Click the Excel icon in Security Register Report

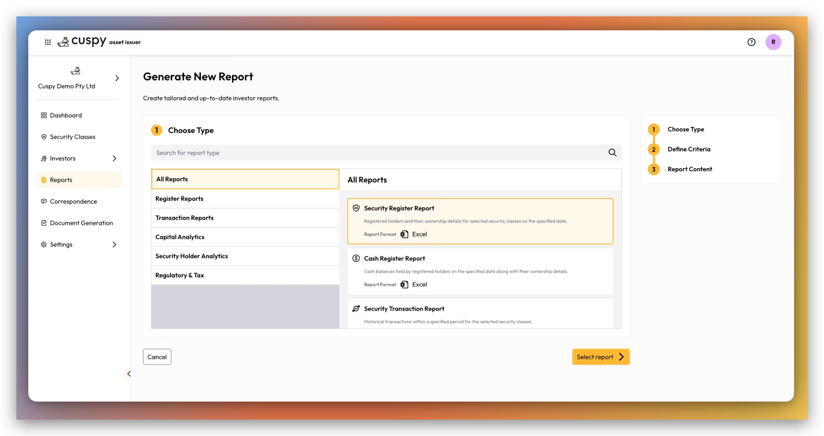tap(404, 234)
